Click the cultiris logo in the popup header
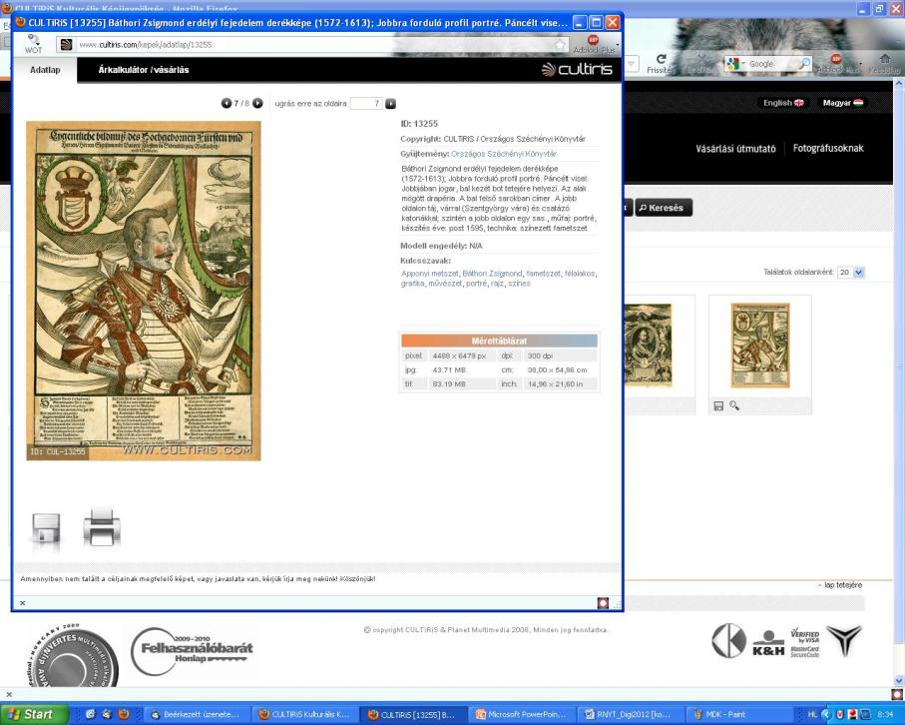 (x=577, y=69)
